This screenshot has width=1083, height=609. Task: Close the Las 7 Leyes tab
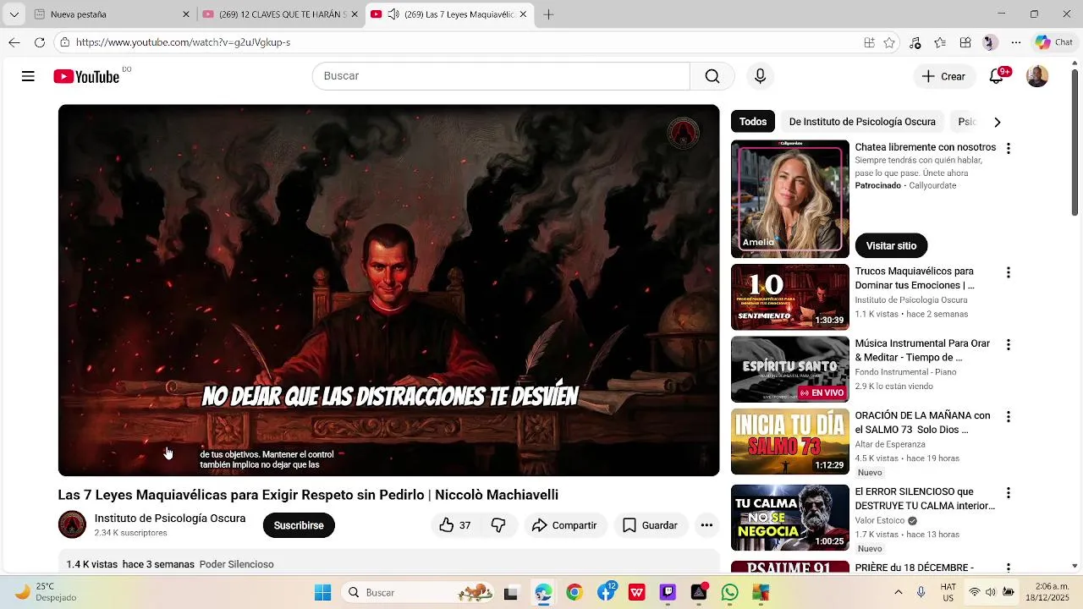(x=523, y=14)
